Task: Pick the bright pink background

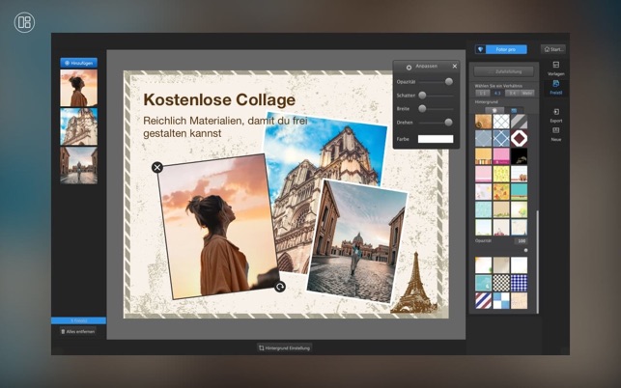Action: point(501,156)
